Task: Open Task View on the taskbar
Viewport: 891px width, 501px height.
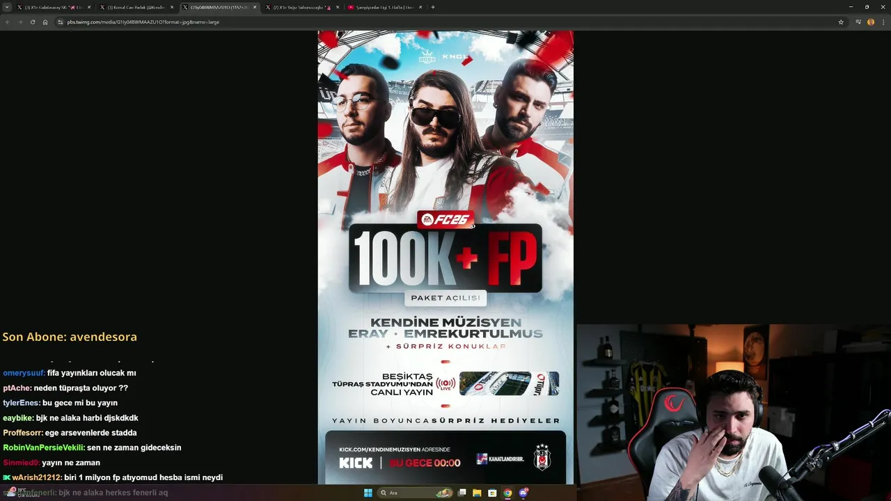Action: click(462, 493)
